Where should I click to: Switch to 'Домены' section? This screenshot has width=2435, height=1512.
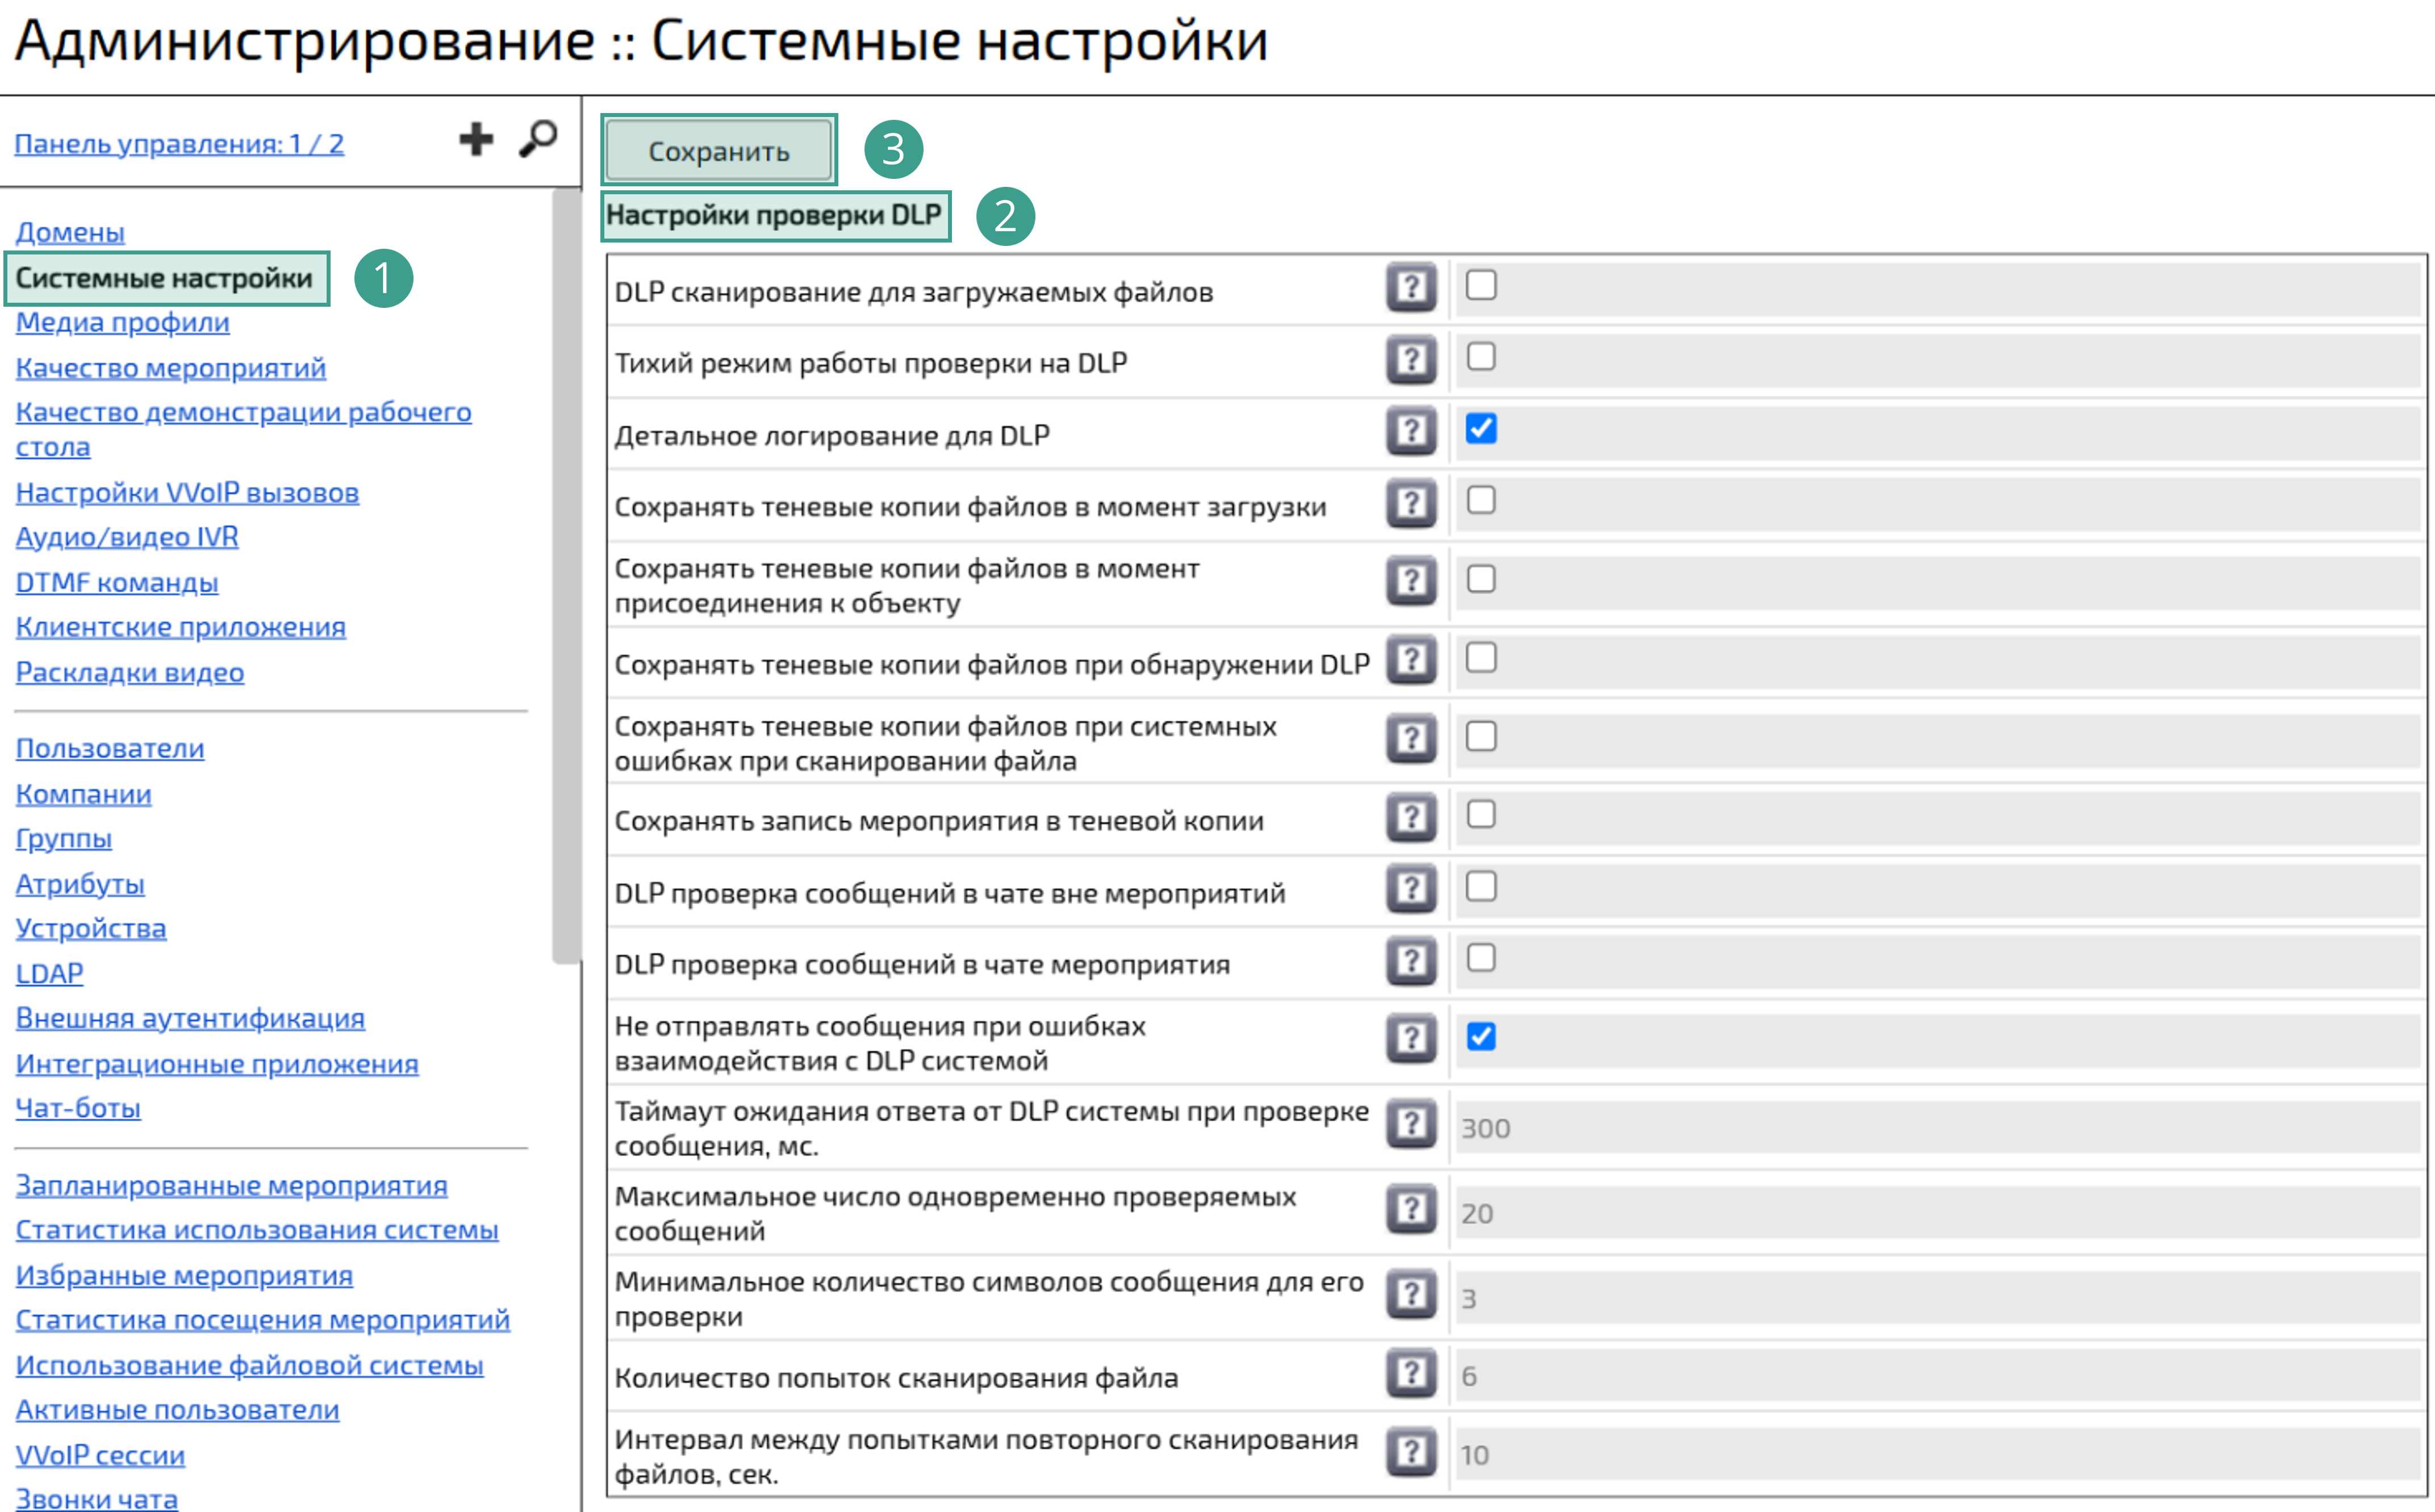[x=70, y=232]
